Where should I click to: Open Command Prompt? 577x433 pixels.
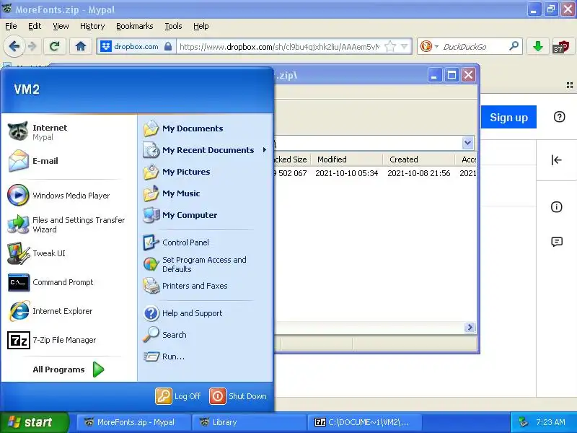69,282
